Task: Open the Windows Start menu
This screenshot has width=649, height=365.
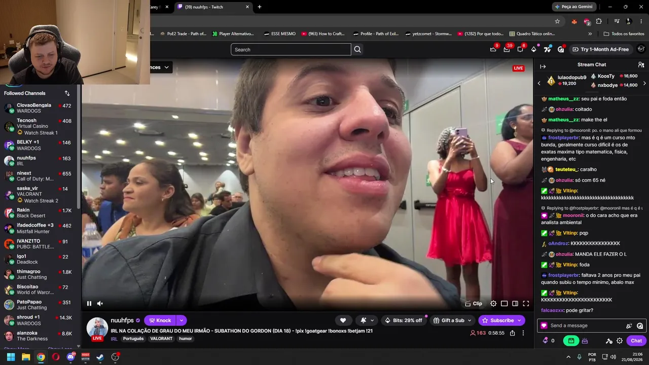Action: (x=11, y=357)
